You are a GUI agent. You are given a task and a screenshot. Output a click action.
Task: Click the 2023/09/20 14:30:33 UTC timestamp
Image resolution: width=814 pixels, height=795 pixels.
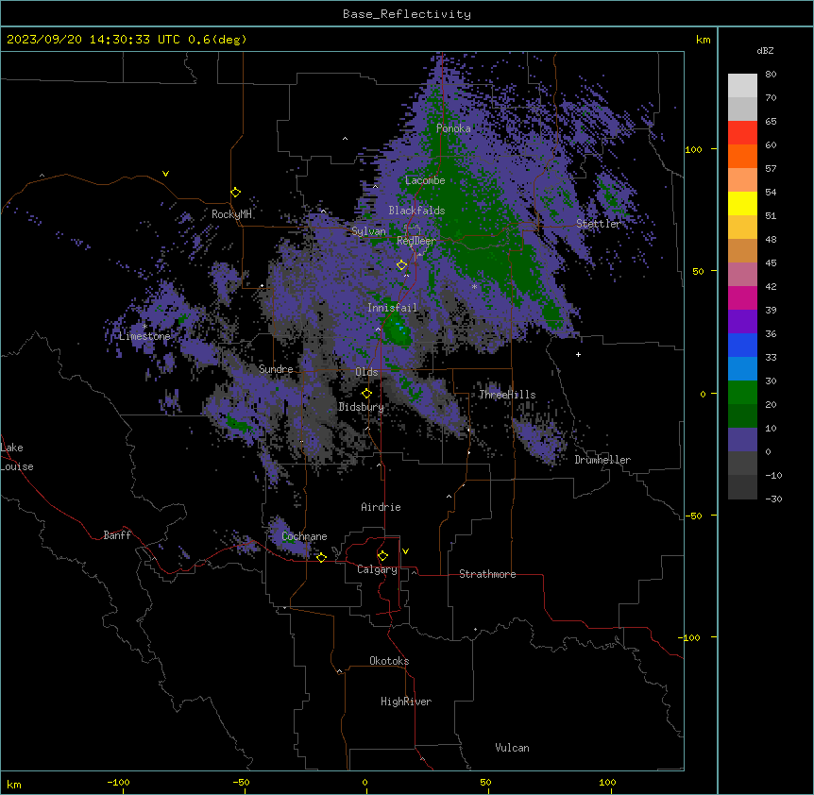(93, 40)
